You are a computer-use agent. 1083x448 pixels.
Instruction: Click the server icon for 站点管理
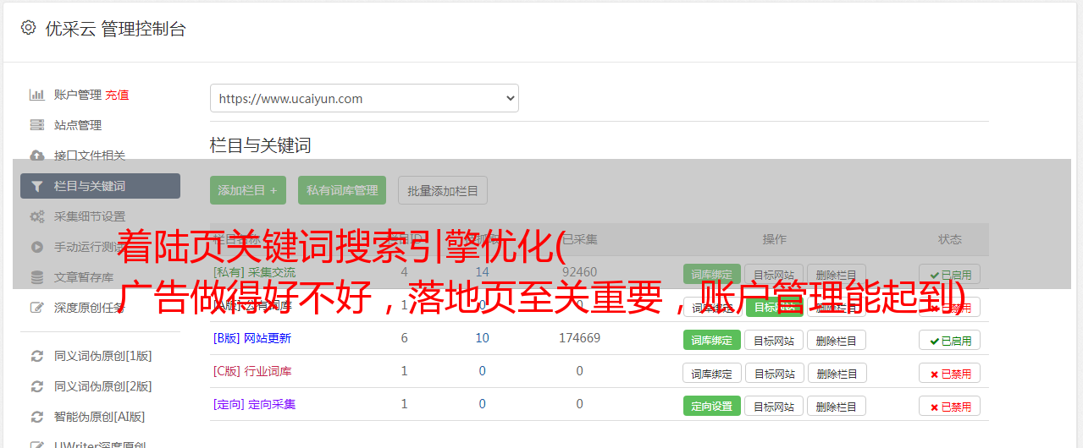[x=37, y=125]
